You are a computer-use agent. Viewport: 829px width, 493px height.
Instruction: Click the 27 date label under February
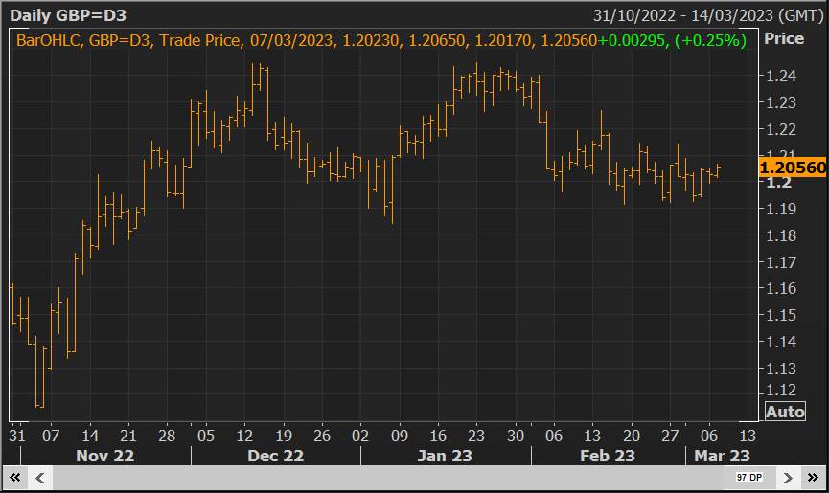tap(670, 436)
